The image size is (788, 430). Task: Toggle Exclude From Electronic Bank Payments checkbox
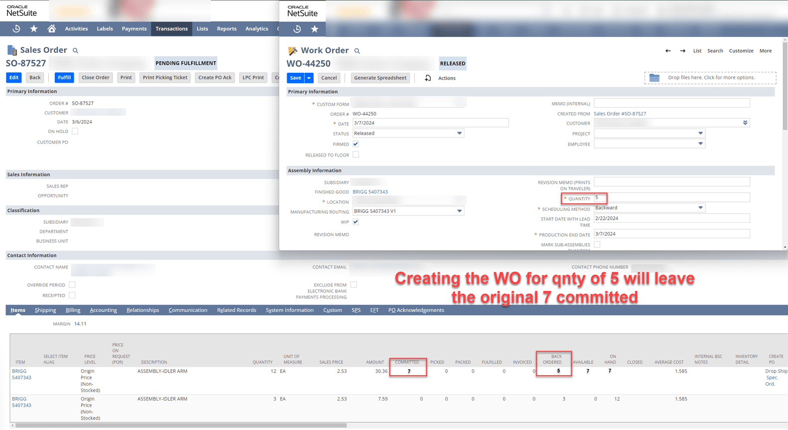(x=354, y=285)
